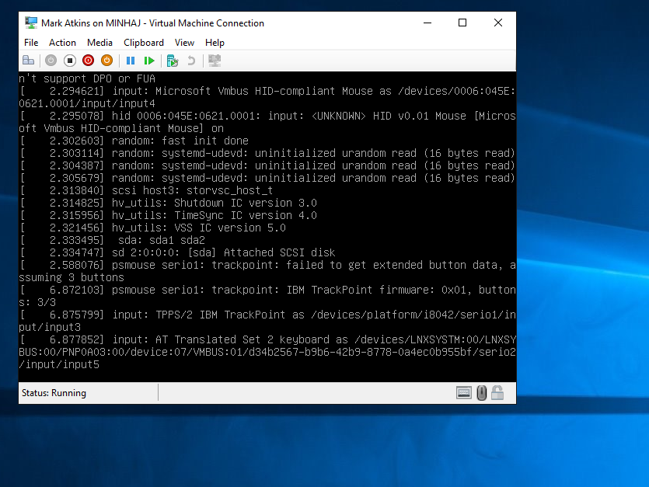This screenshot has width=649, height=487.
Task: Click the Revert (undo arrow) icon
Action: click(190, 61)
